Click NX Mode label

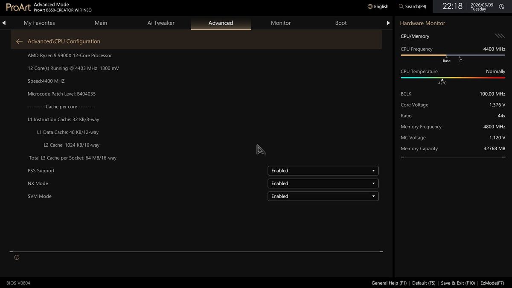click(x=38, y=183)
